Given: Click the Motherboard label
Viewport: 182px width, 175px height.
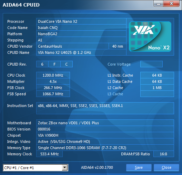Looking at the screenshot, I should (x=19, y=123).
